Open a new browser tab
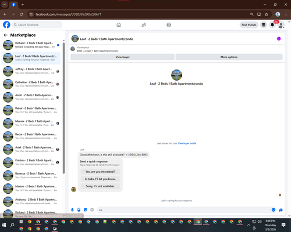 point(23,5)
